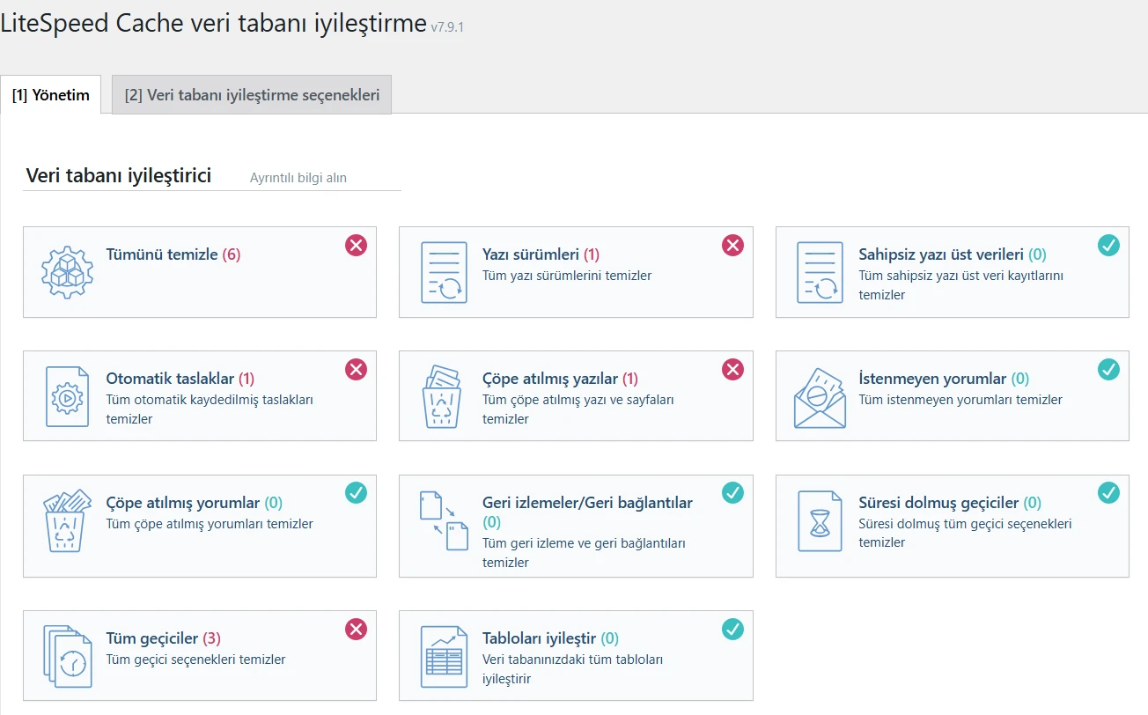The height and width of the screenshot is (715, 1148).
Task: Click the Otomatik taslaklar (1) title
Action: pyautogui.click(x=180, y=379)
